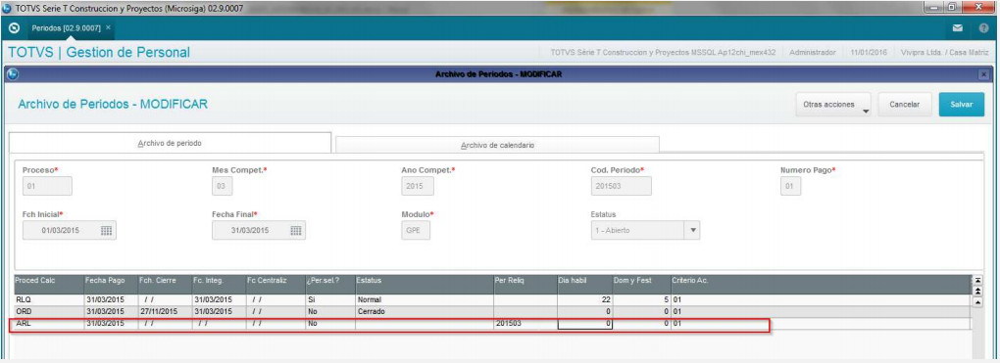Switch to Archivo de calendario tab
Screen dimensions: 1000x363
[x=497, y=145]
